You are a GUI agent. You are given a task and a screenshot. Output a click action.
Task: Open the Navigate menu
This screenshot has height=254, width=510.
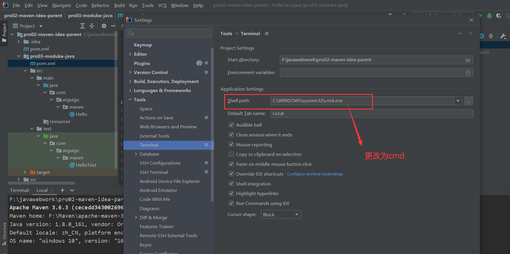click(62, 5)
